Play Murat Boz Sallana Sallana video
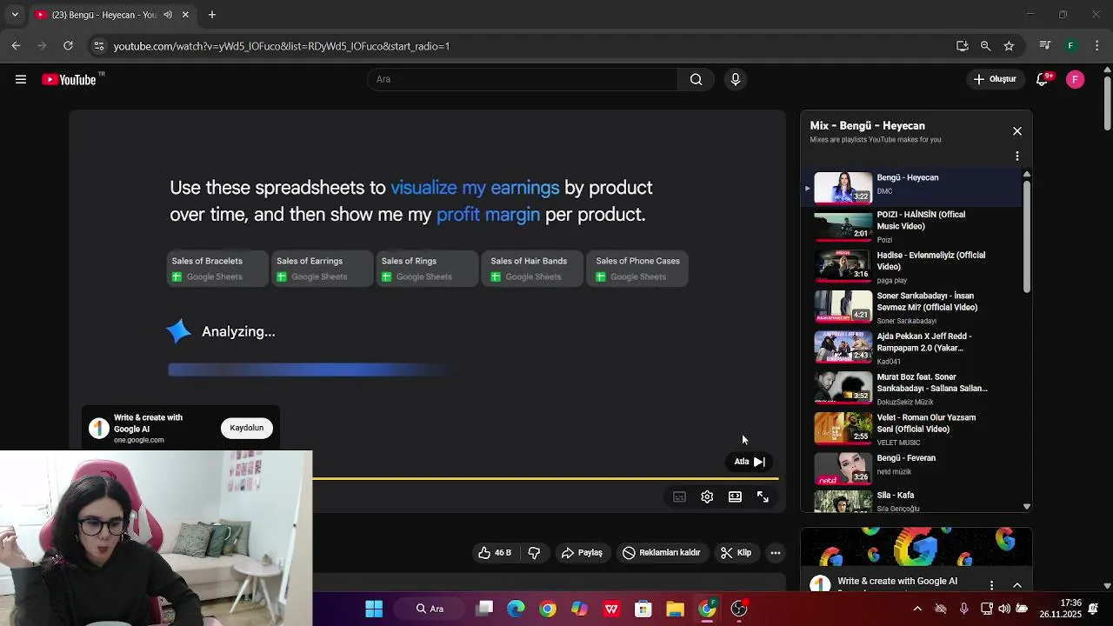 tap(910, 389)
